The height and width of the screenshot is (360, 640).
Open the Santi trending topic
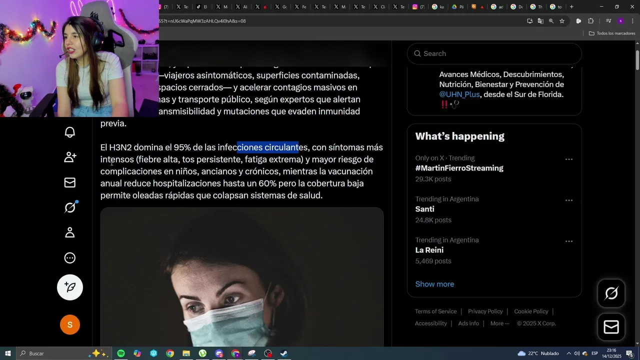point(424,209)
